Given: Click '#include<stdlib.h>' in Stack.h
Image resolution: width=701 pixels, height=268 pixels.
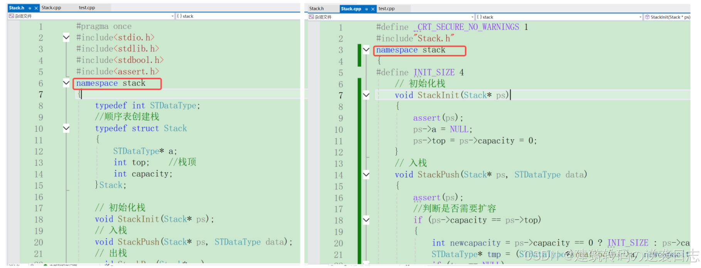Looking at the screenshot, I should coord(118,49).
